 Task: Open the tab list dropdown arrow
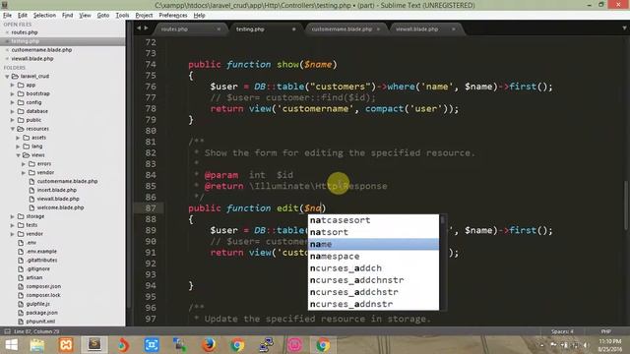click(624, 29)
